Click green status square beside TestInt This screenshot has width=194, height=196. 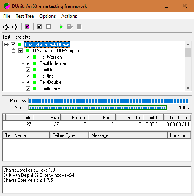[x=35, y=76]
